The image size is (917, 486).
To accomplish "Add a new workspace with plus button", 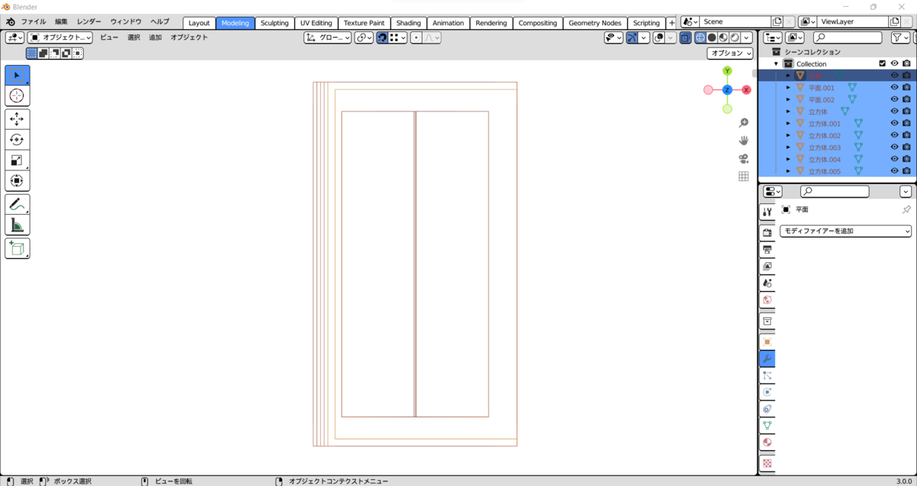I will 672,23.
